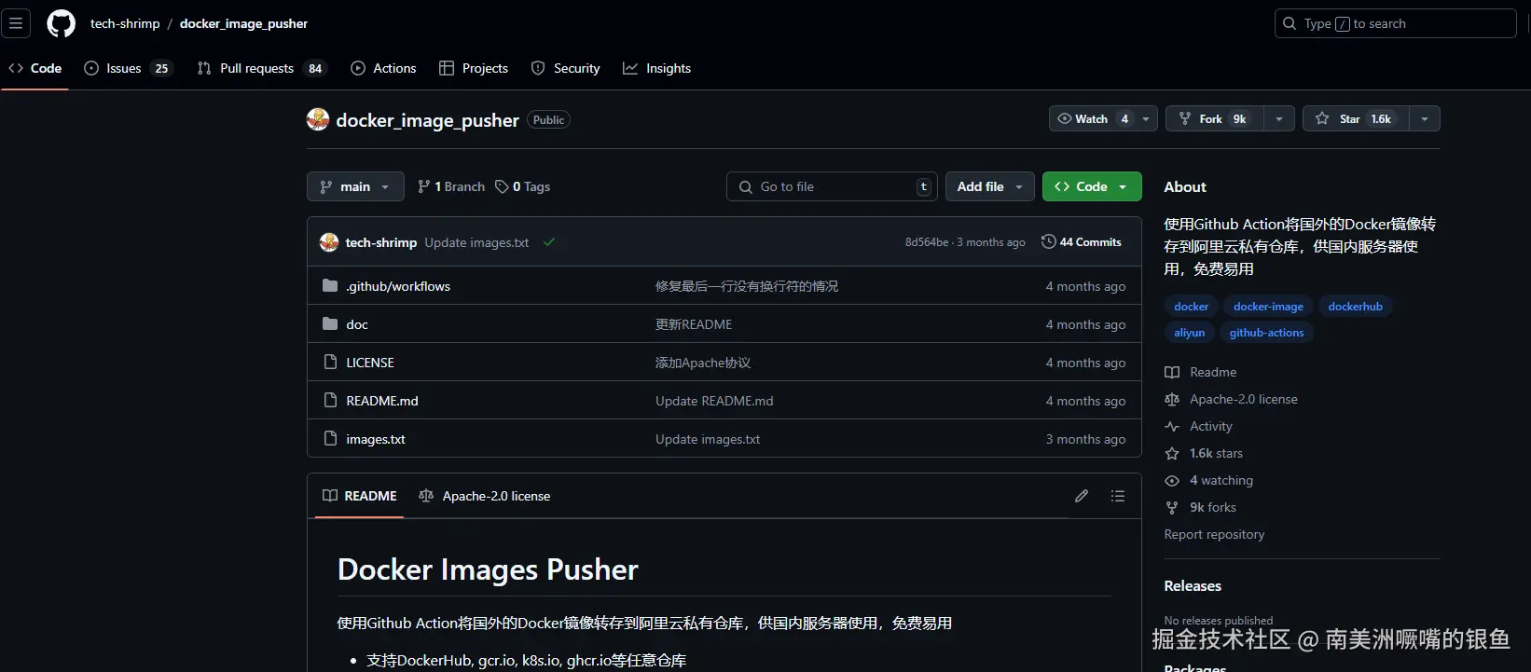Image resolution: width=1531 pixels, height=672 pixels.
Task: Click the .github/workflows folder icon
Action: 330,285
